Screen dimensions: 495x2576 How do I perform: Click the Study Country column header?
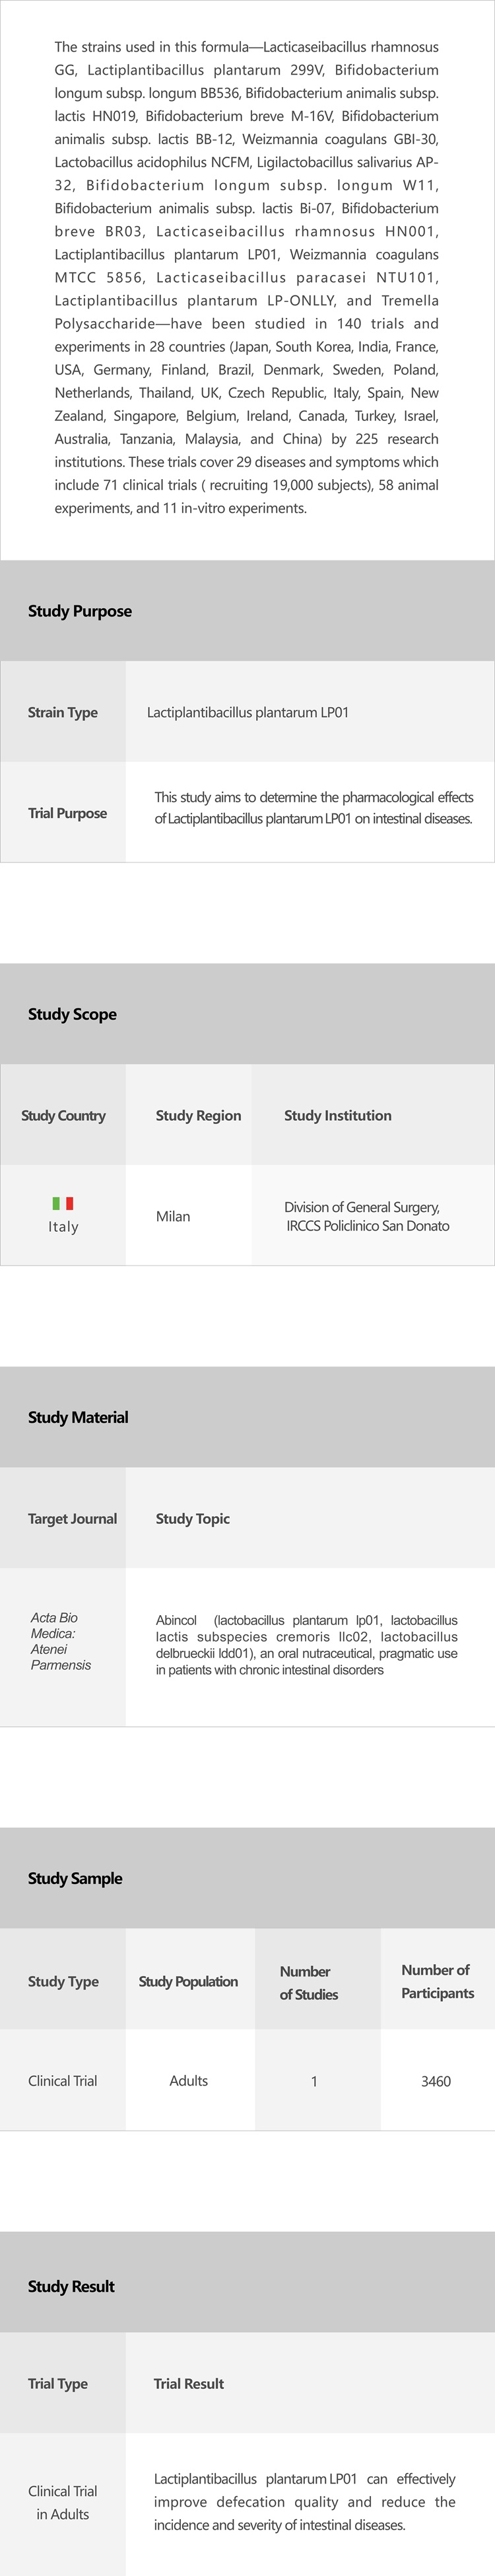(x=63, y=1115)
